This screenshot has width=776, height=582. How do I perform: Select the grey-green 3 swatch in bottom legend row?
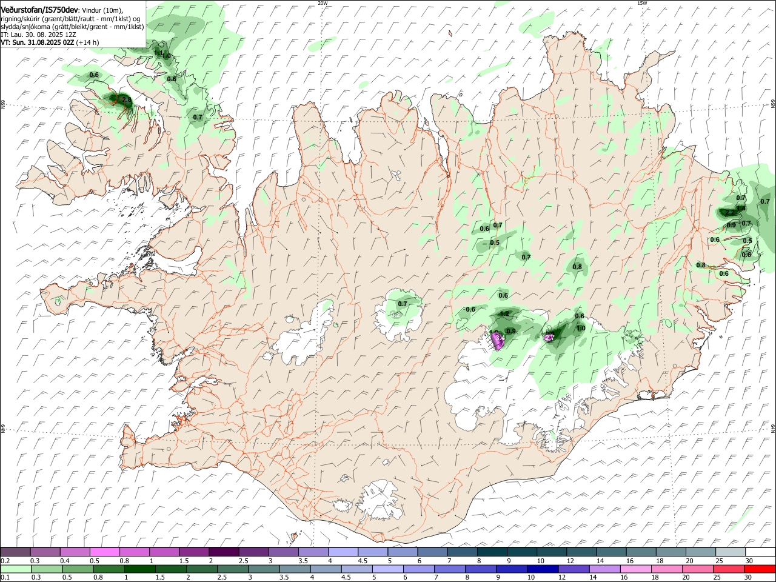(x=264, y=569)
